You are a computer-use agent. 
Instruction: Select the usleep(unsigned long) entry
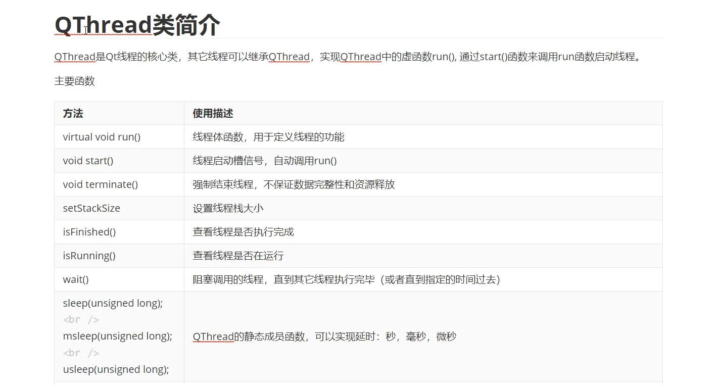point(117,369)
